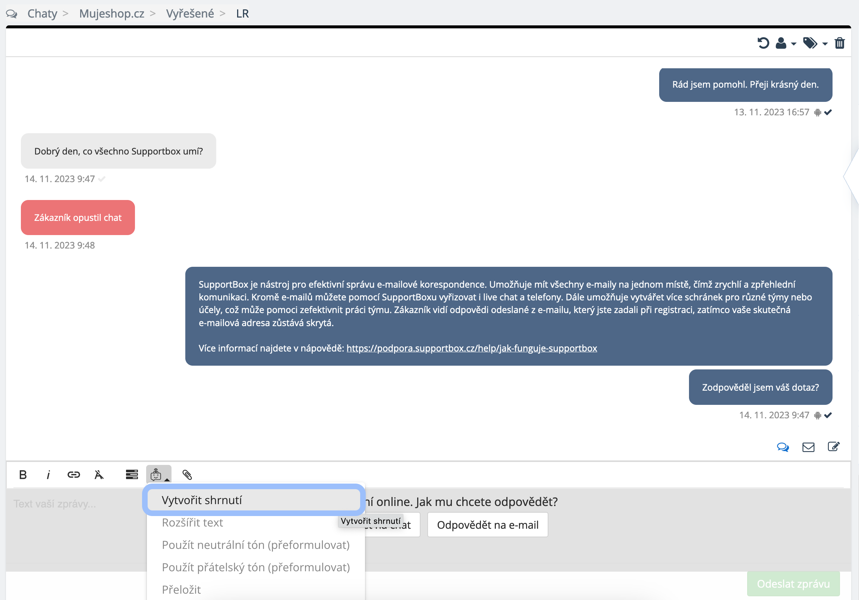Screen dimensions: 859x600
Task: Select Použít přátelský tón (přeformulovat)
Action: pyautogui.click(x=256, y=568)
